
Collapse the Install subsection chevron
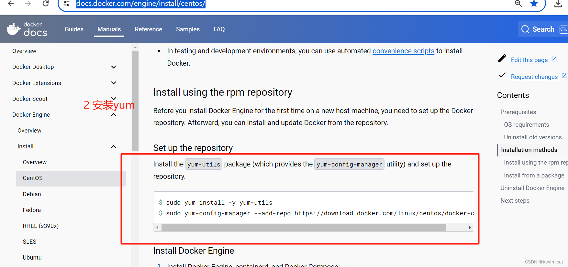[x=114, y=146]
